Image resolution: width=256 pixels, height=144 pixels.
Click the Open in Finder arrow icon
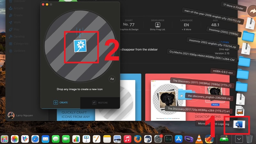click(x=252, y=11)
